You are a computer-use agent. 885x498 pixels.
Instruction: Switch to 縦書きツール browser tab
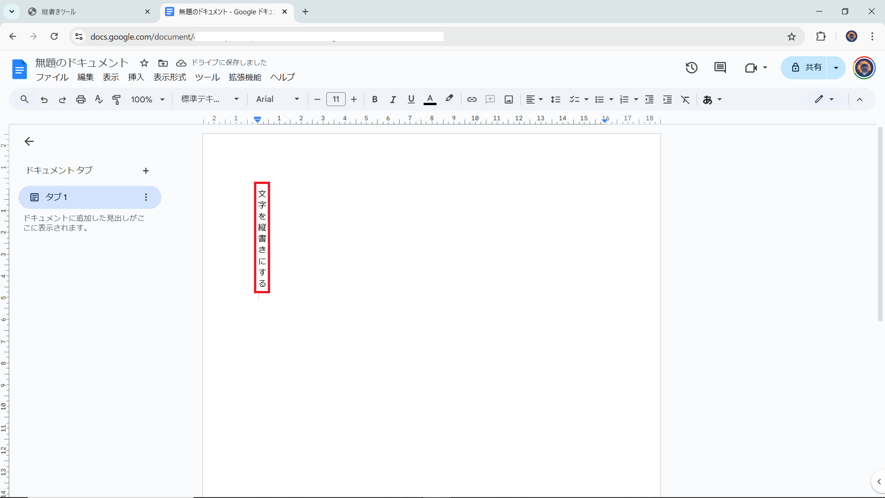(89, 12)
